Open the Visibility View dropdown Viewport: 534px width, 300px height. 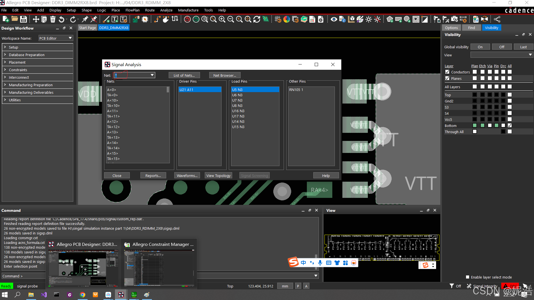502,55
